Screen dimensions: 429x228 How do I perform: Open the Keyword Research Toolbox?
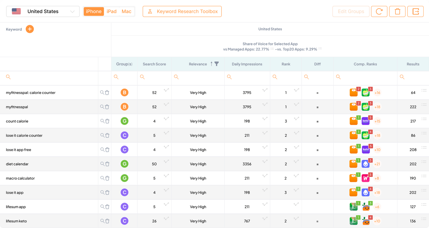pyautogui.click(x=182, y=12)
